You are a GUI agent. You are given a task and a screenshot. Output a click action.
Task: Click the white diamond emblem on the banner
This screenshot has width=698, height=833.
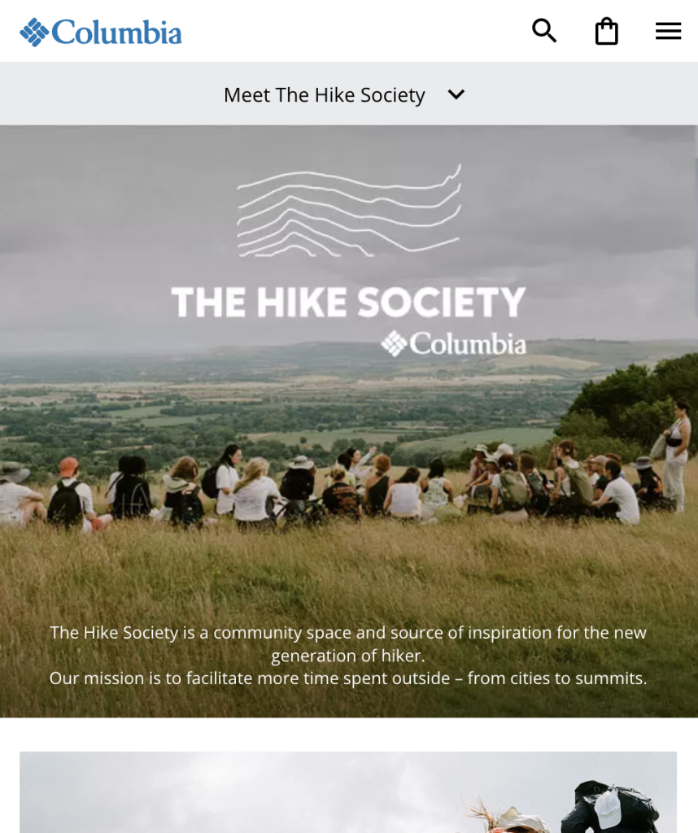[x=395, y=344]
